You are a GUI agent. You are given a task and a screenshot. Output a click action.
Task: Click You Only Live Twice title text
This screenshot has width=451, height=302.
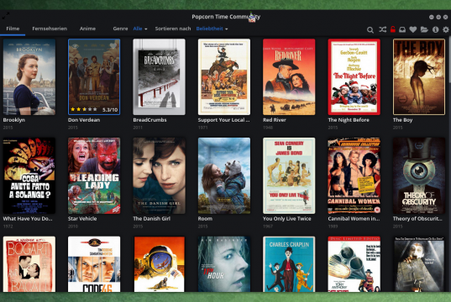coord(287,219)
